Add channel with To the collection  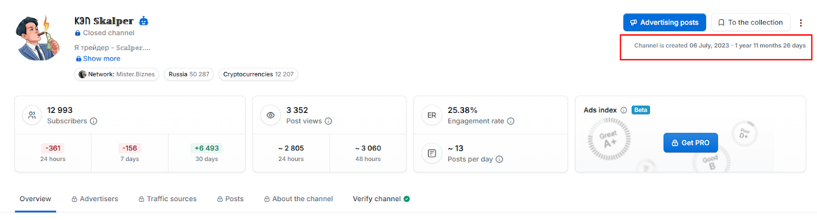[750, 22]
